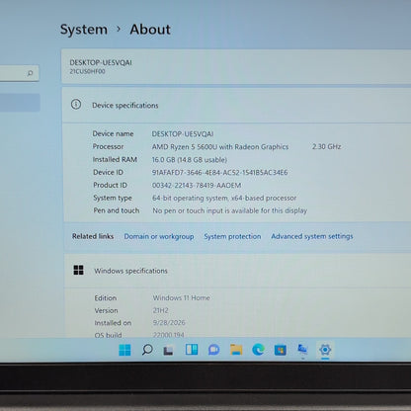Open Advanced system settings link
Screen dimensions: 411x411
pos(312,236)
